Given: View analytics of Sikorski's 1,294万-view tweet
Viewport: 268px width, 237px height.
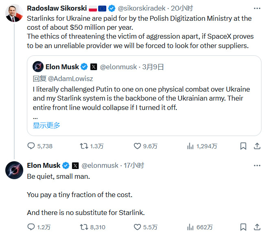Looking at the screenshot, I should point(190,146).
